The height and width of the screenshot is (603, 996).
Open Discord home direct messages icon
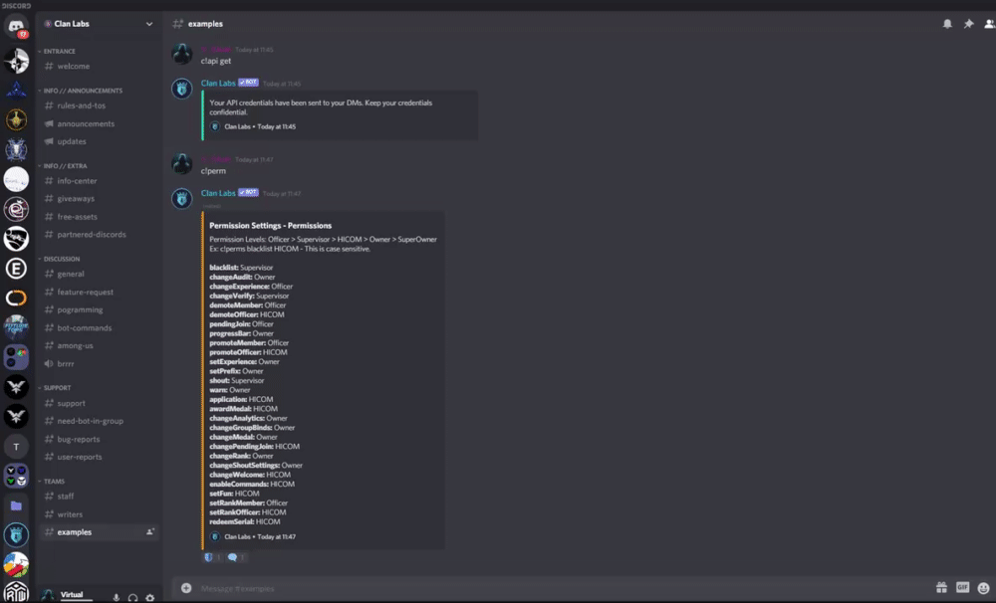[x=16, y=27]
